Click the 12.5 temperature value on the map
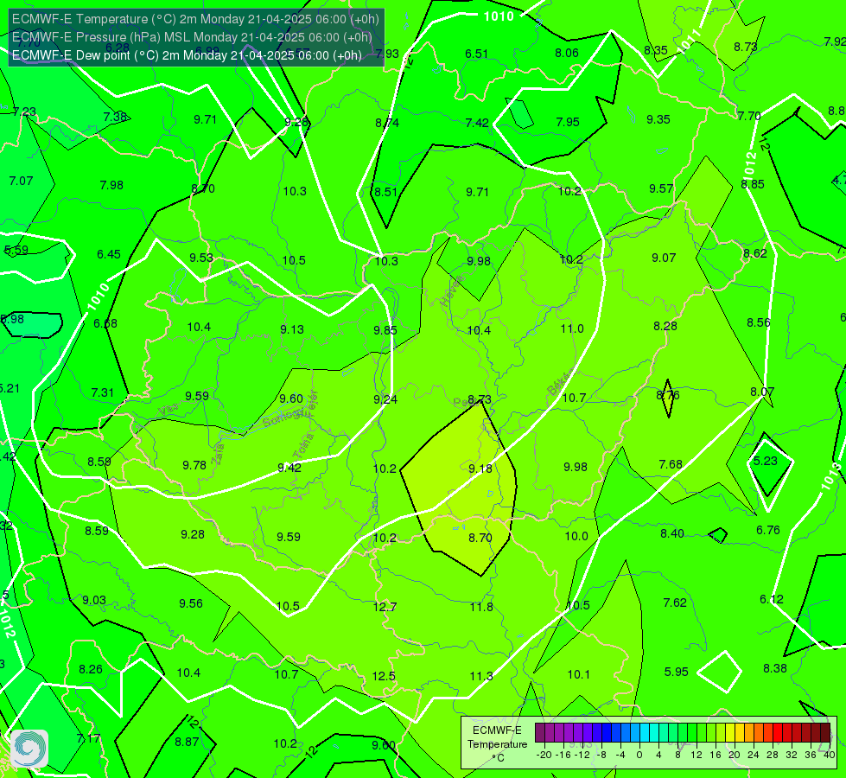The width and height of the screenshot is (846, 778). 384,676
